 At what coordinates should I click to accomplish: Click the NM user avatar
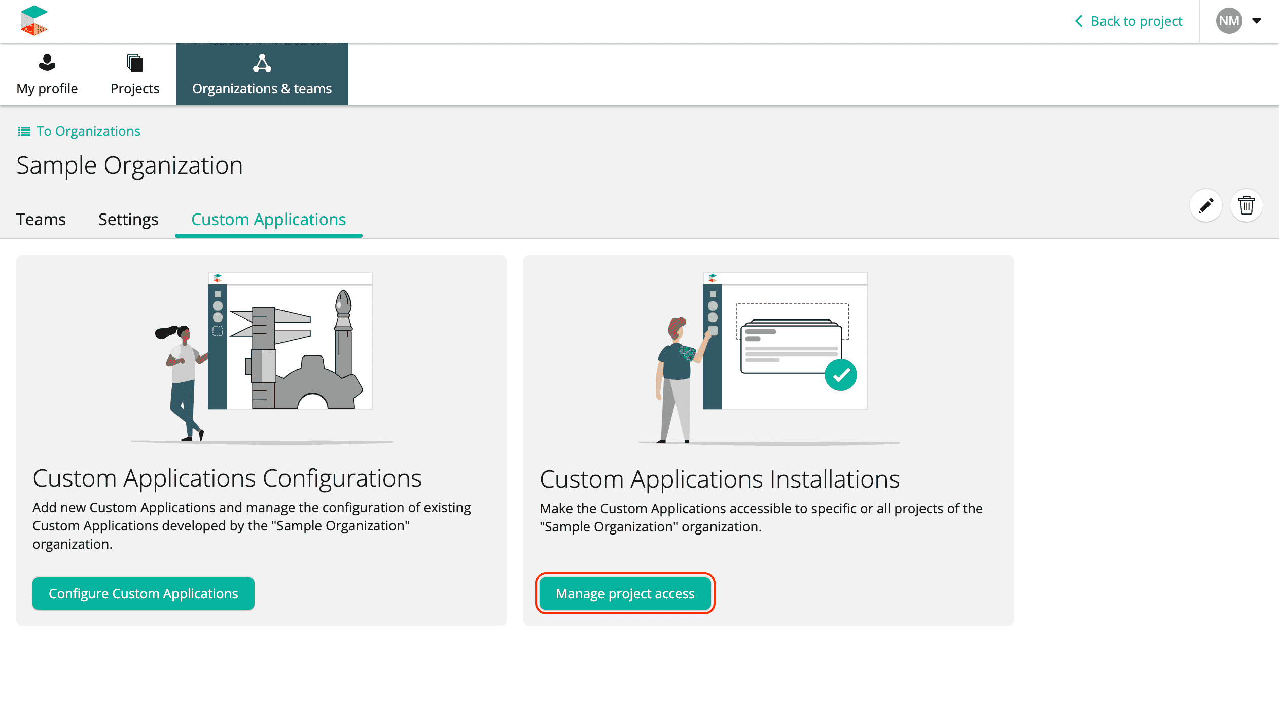(x=1229, y=21)
